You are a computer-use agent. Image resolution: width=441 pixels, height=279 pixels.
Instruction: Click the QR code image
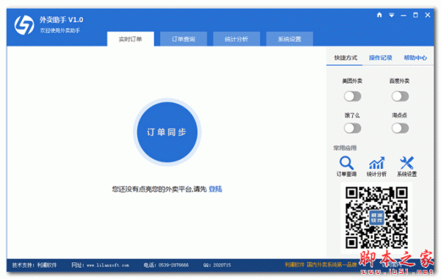(x=376, y=217)
